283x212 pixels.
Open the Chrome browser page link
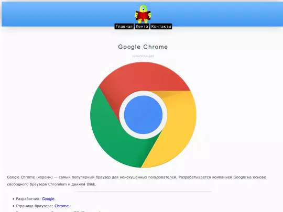[61, 206]
